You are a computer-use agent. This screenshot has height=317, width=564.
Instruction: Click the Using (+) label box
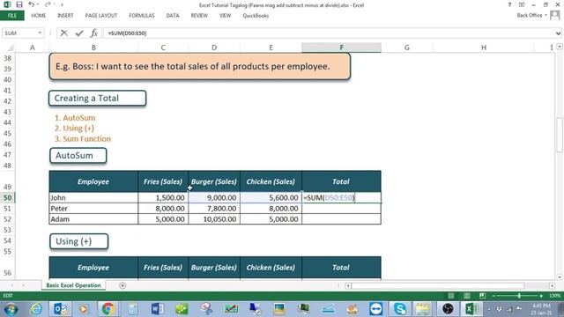pyautogui.click(x=78, y=241)
